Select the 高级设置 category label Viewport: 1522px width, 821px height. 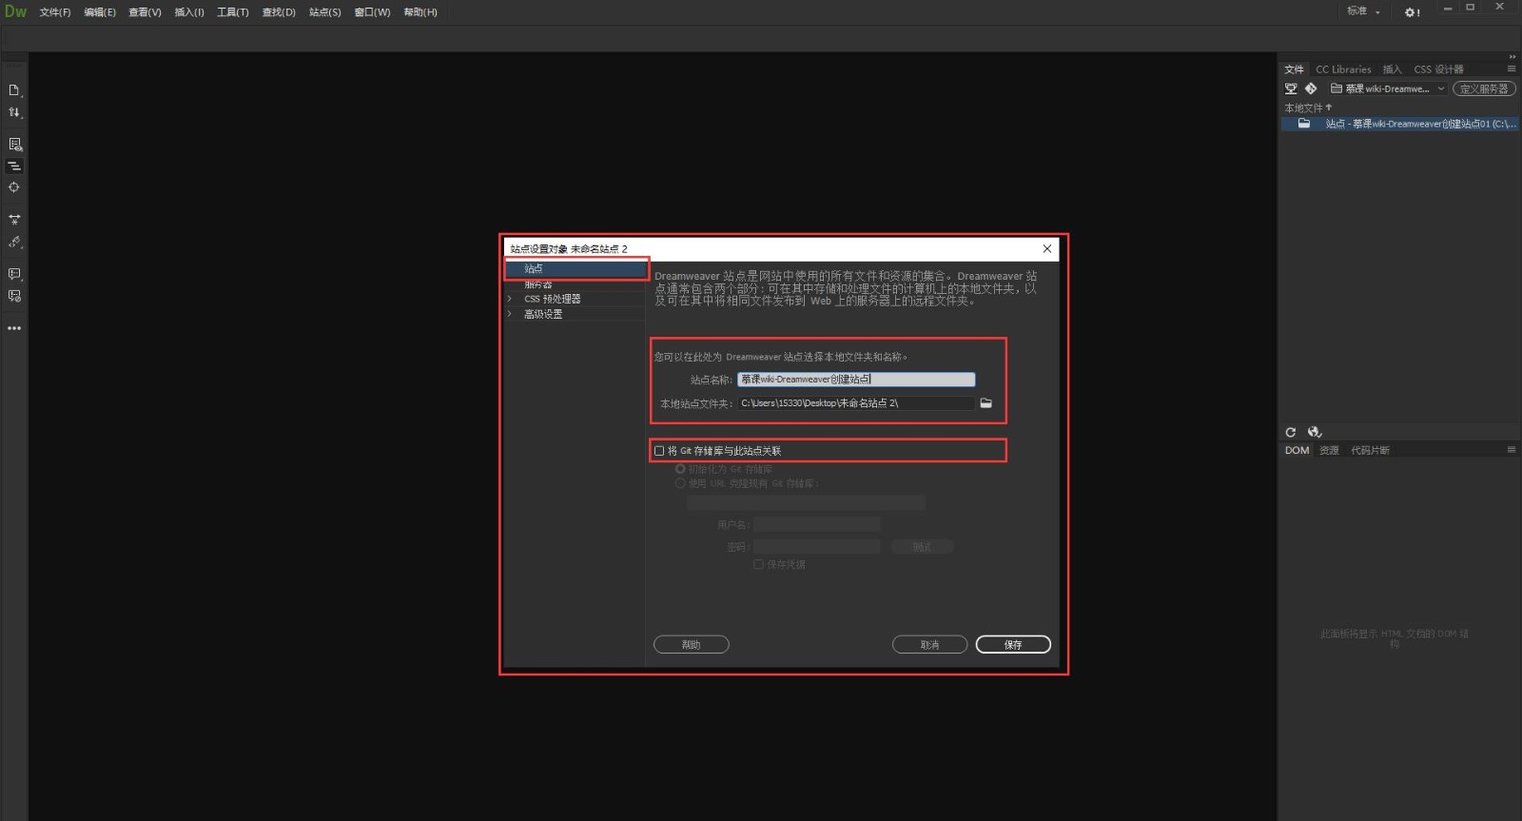pos(543,314)
